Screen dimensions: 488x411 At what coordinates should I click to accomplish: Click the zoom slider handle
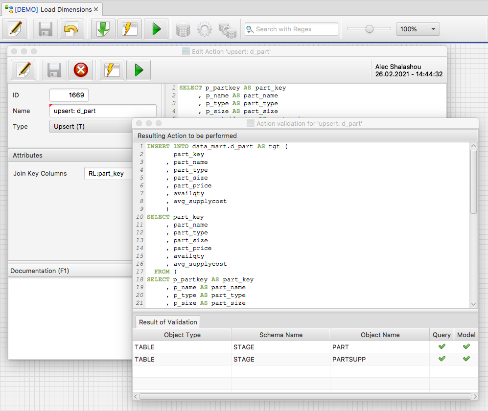tap(370, 29)
